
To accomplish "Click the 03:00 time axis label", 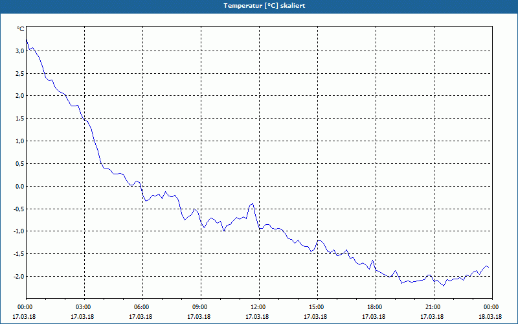I will [85, 307].
